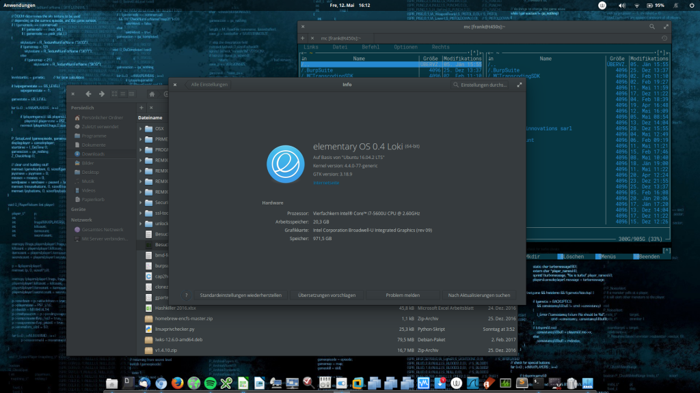The width and height of the screenshot is (700, 393).
Task: Open the Sublime Text dock icon
Action: point(522,383)
